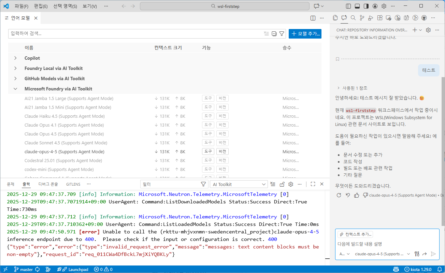
Task: Click the master branch in the status bar
Action: pos(24,270)
